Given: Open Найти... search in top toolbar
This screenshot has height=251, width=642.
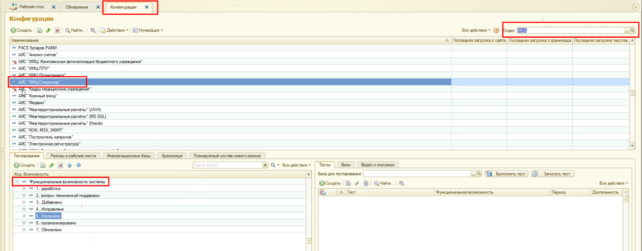Looking at the screenshot, I should tap(76, 31).
